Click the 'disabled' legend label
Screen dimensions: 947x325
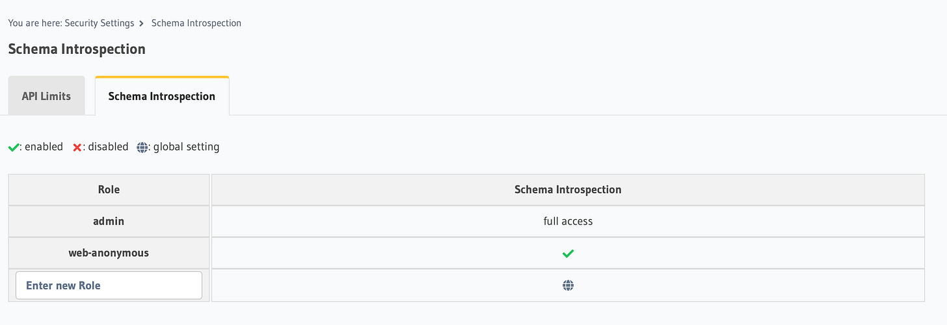click(x=108, y=147)
